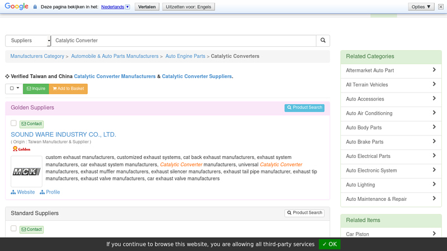Check the Sound Ware Industry checkbox
447x251 pixels.
click(x=14, y=123)
